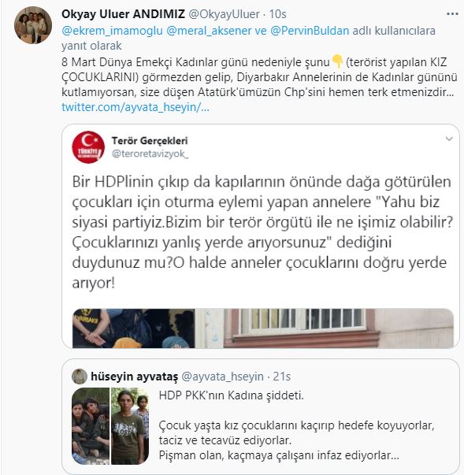
Task: Click the @OkyayUluer handle
Action: coord(225,14)
